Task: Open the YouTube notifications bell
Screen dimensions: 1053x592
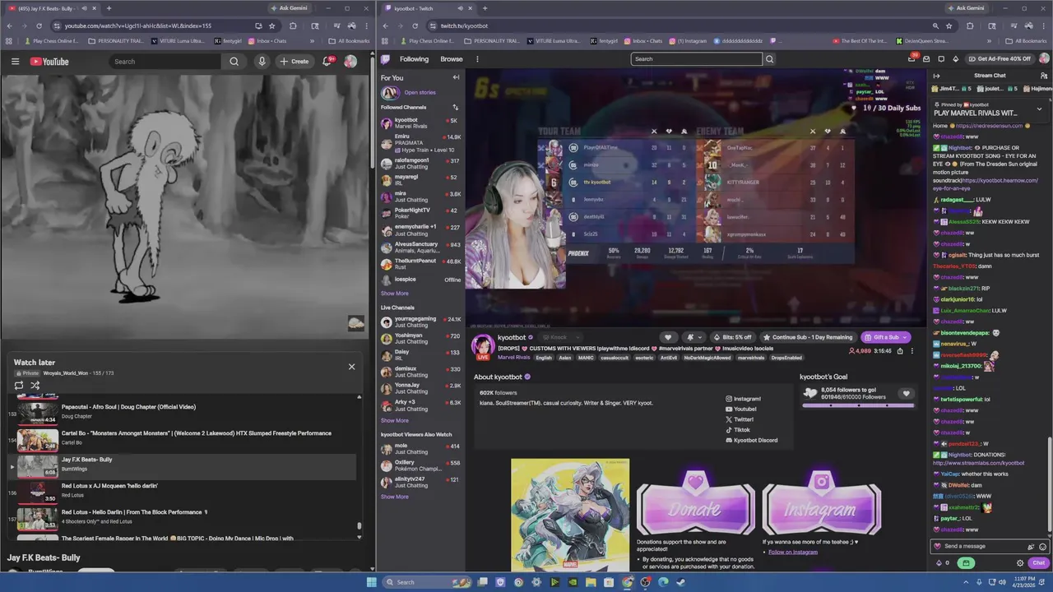Action: point(328,62)
